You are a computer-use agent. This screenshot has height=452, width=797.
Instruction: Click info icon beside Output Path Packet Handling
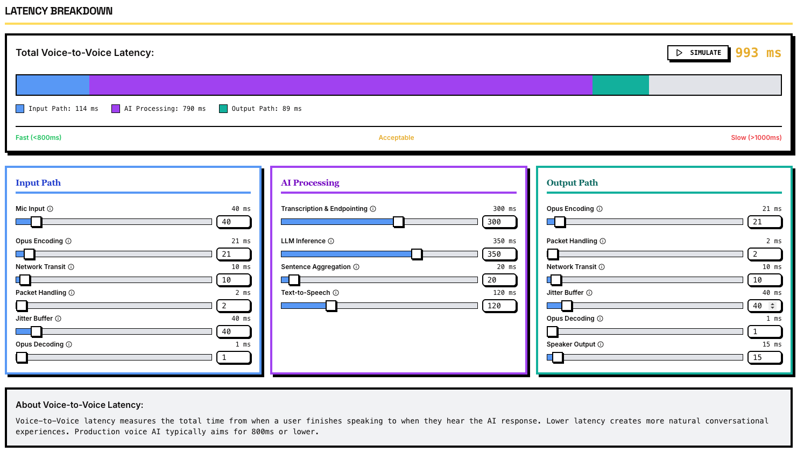click(603, 241)
